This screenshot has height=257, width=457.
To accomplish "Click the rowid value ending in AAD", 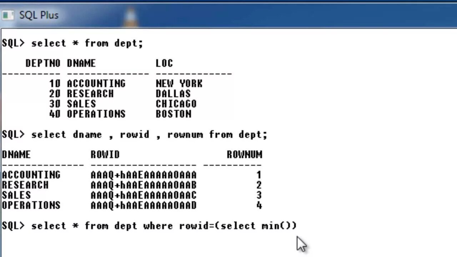I will tap(144, 206).
